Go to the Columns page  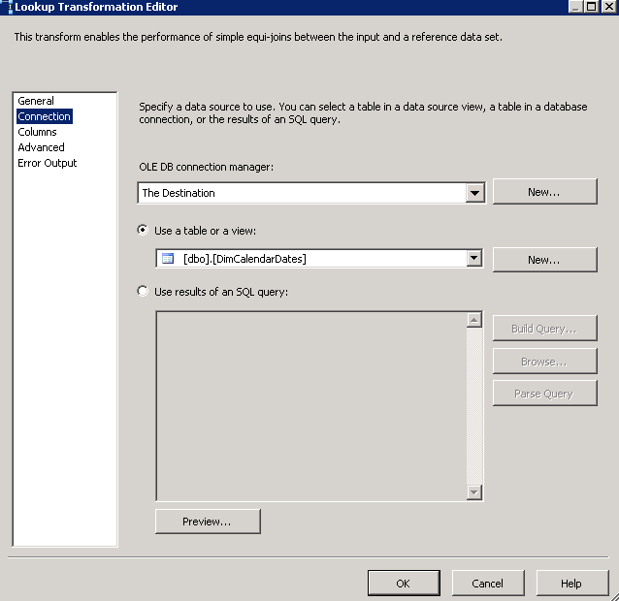coord(37,132)
